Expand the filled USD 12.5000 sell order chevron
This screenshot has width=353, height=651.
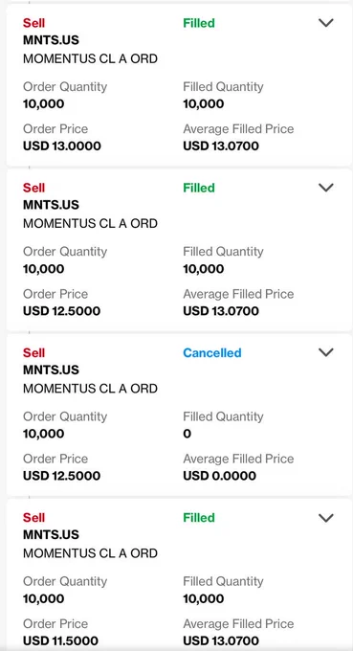(325, 188)
